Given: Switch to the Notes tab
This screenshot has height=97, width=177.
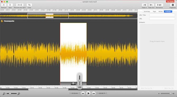Looking at the screenshot, I should (161, 11).
